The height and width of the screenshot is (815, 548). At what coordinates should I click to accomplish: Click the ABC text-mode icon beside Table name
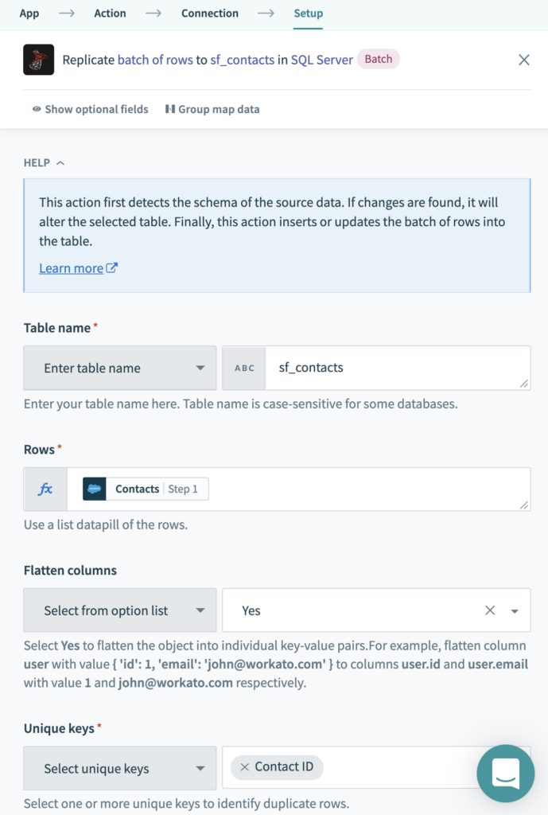(x=244, y=368)
